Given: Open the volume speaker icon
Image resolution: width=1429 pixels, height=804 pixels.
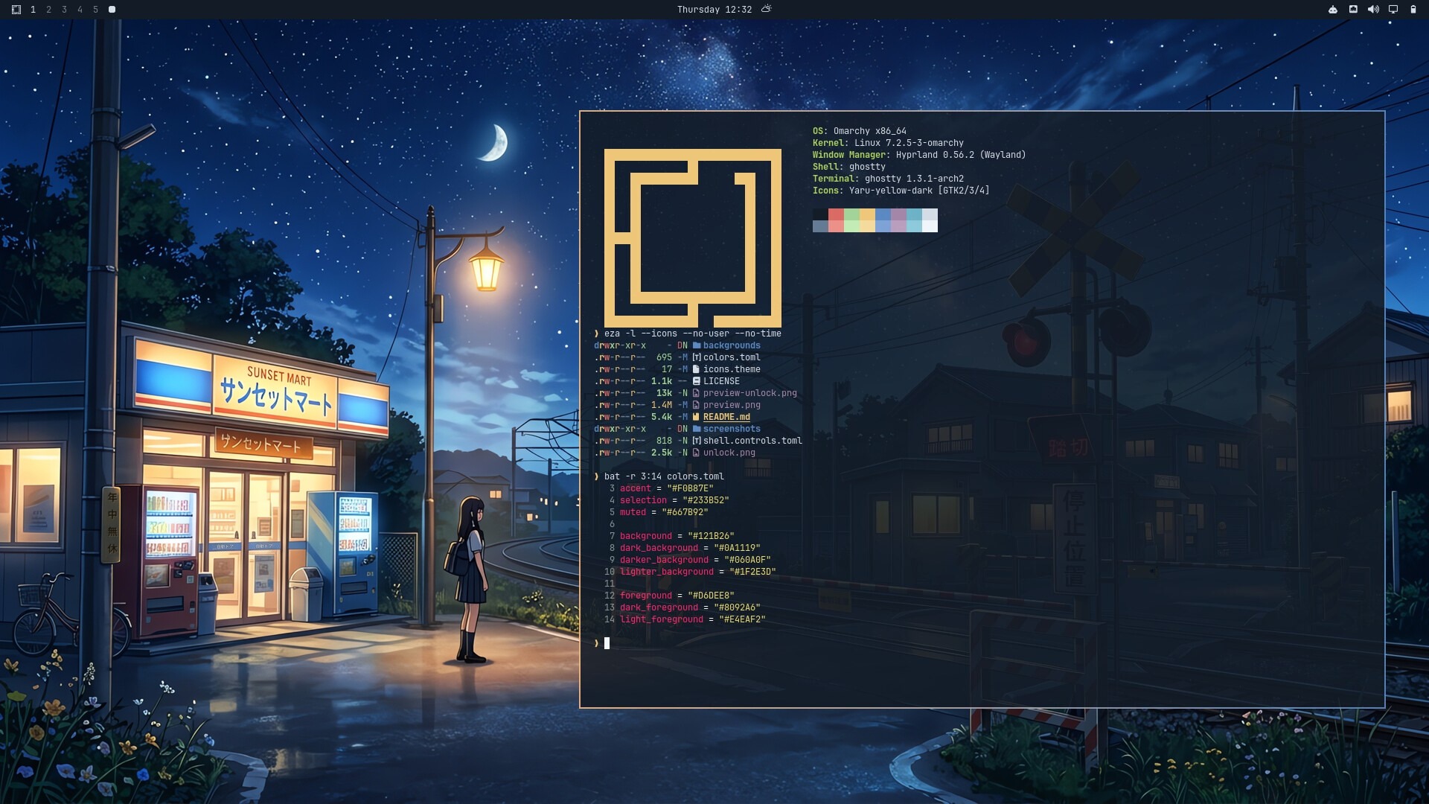Looking at the screenshot, I should click(1373, 10).
